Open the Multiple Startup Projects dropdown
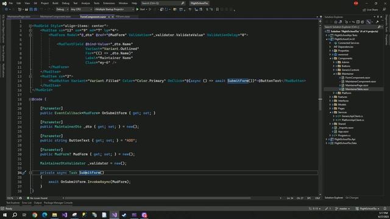 (114, 9)
